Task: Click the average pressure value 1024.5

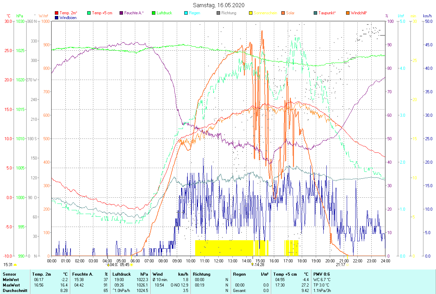Action: coord(142,290)
